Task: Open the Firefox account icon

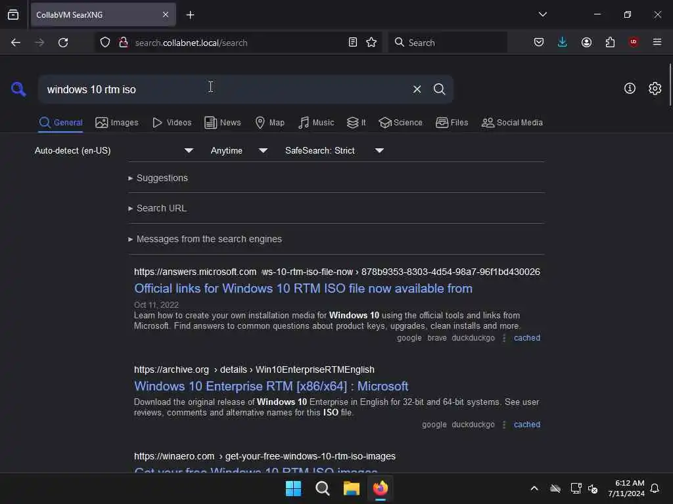Action: (x=586, y=43)
